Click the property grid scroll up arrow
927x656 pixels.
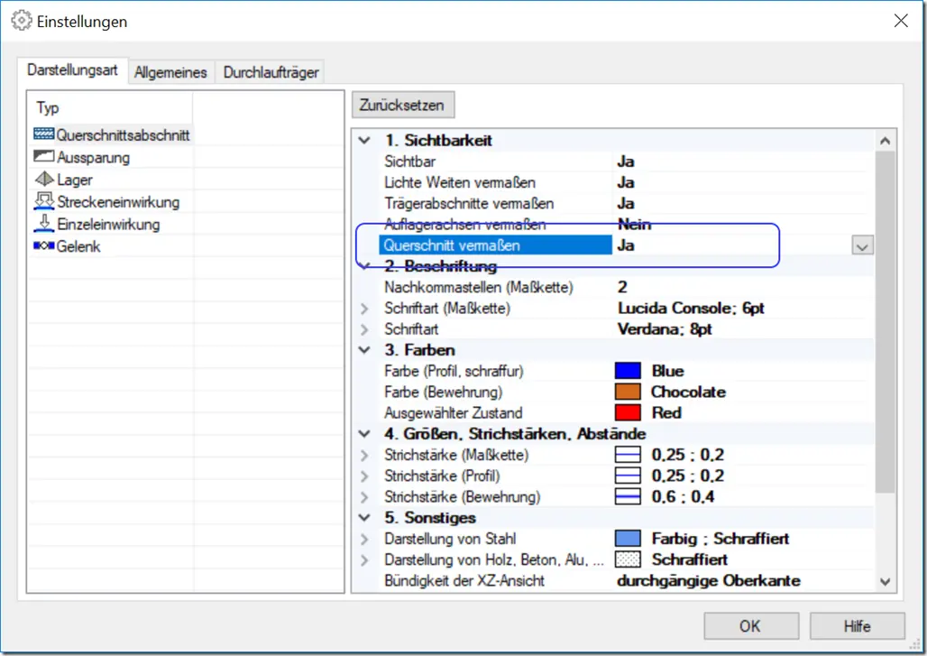pyautogui.click(x=885, y=141)
